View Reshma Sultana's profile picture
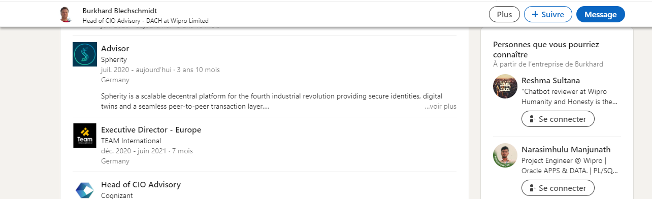Image resolution: width=652 pixels, height=199 pixels. pyautogui.click(x=505, y=86)
